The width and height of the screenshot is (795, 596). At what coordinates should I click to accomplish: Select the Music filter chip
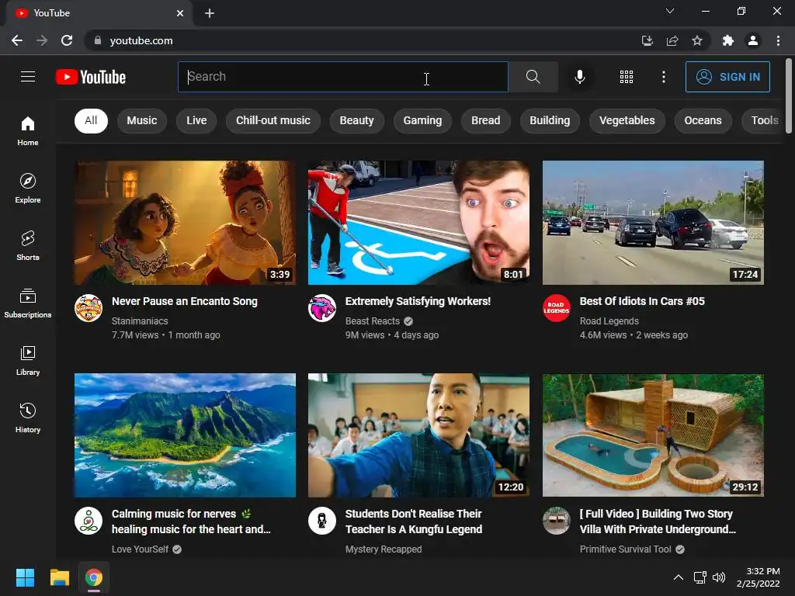coord(142,120)
